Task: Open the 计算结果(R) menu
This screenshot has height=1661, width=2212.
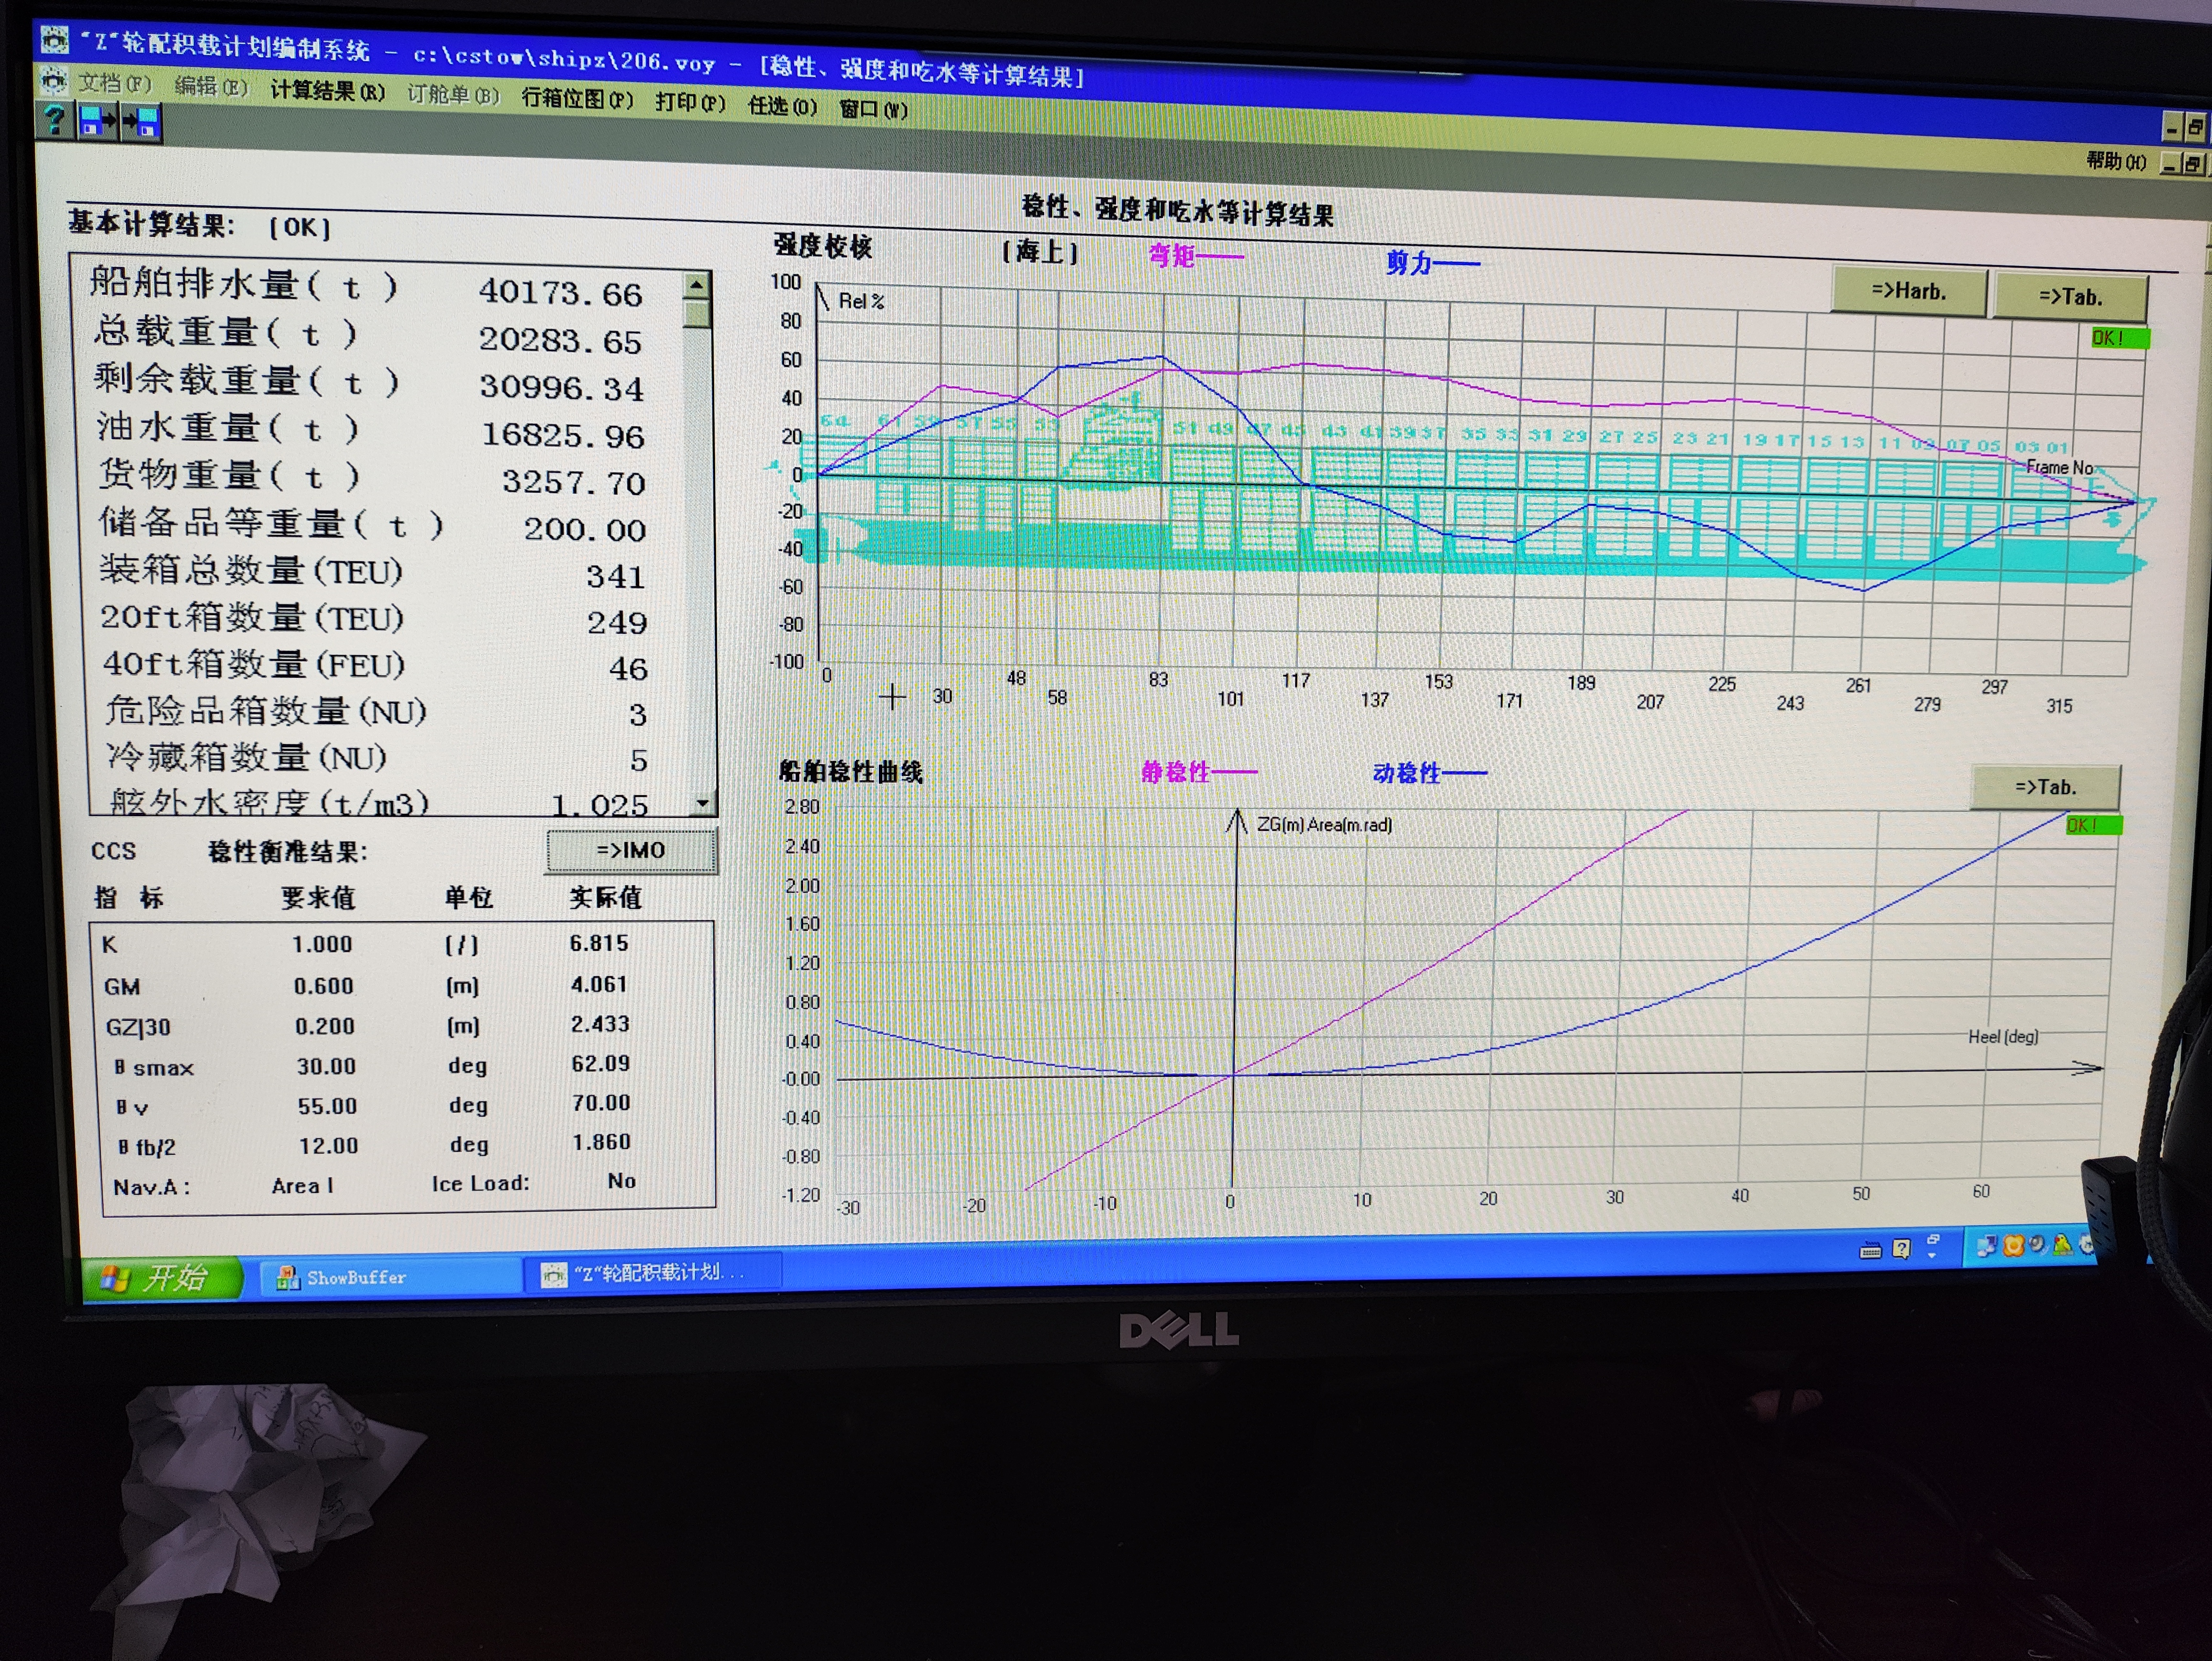Action: click(327, 91)
